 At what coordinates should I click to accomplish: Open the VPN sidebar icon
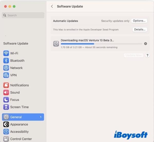coord(6,75)
